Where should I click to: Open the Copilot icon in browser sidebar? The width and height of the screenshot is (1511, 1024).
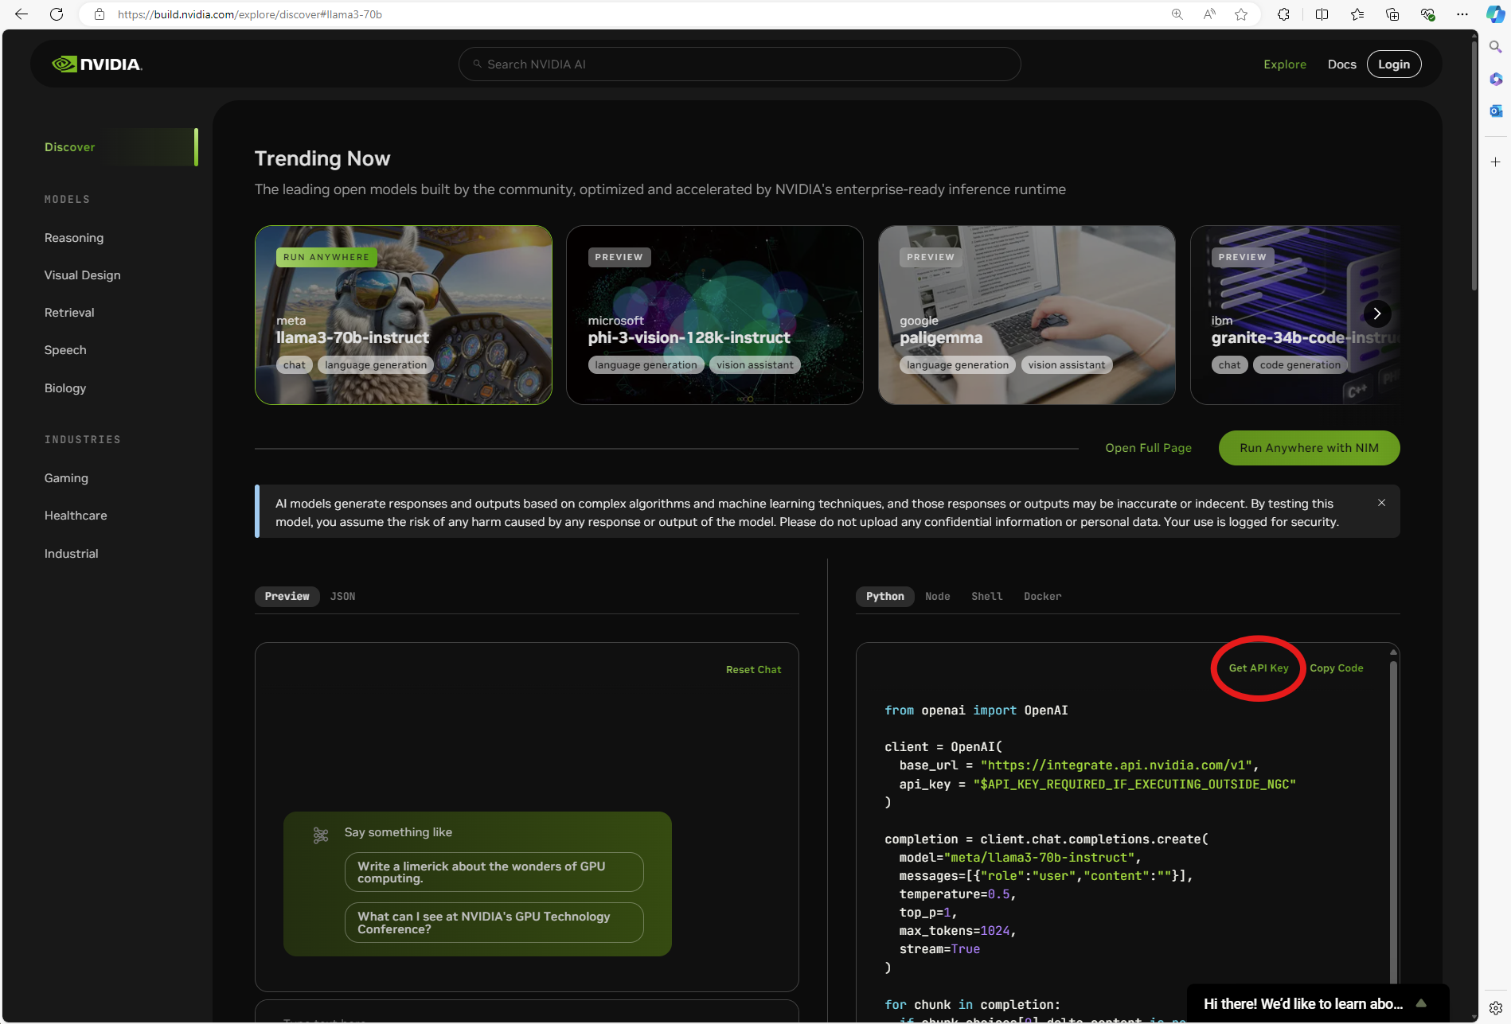tap(1495, 14)
